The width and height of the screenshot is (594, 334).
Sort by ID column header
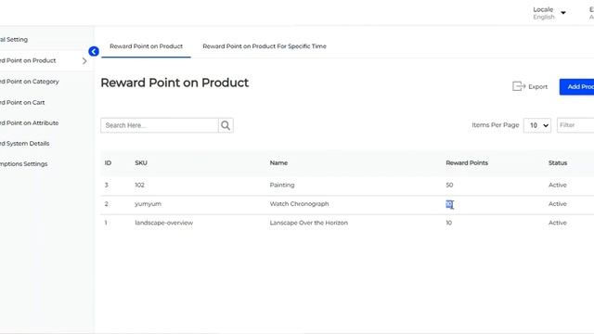coord(108,163)
